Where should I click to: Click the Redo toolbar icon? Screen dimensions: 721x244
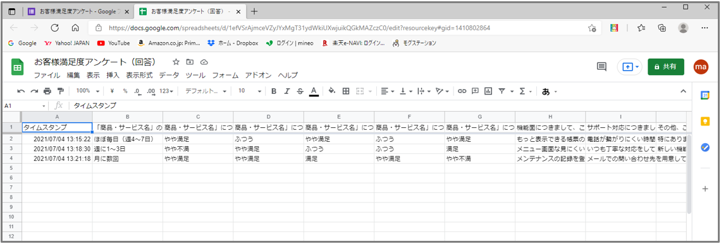pyautogui.click(x=34, y=91)
